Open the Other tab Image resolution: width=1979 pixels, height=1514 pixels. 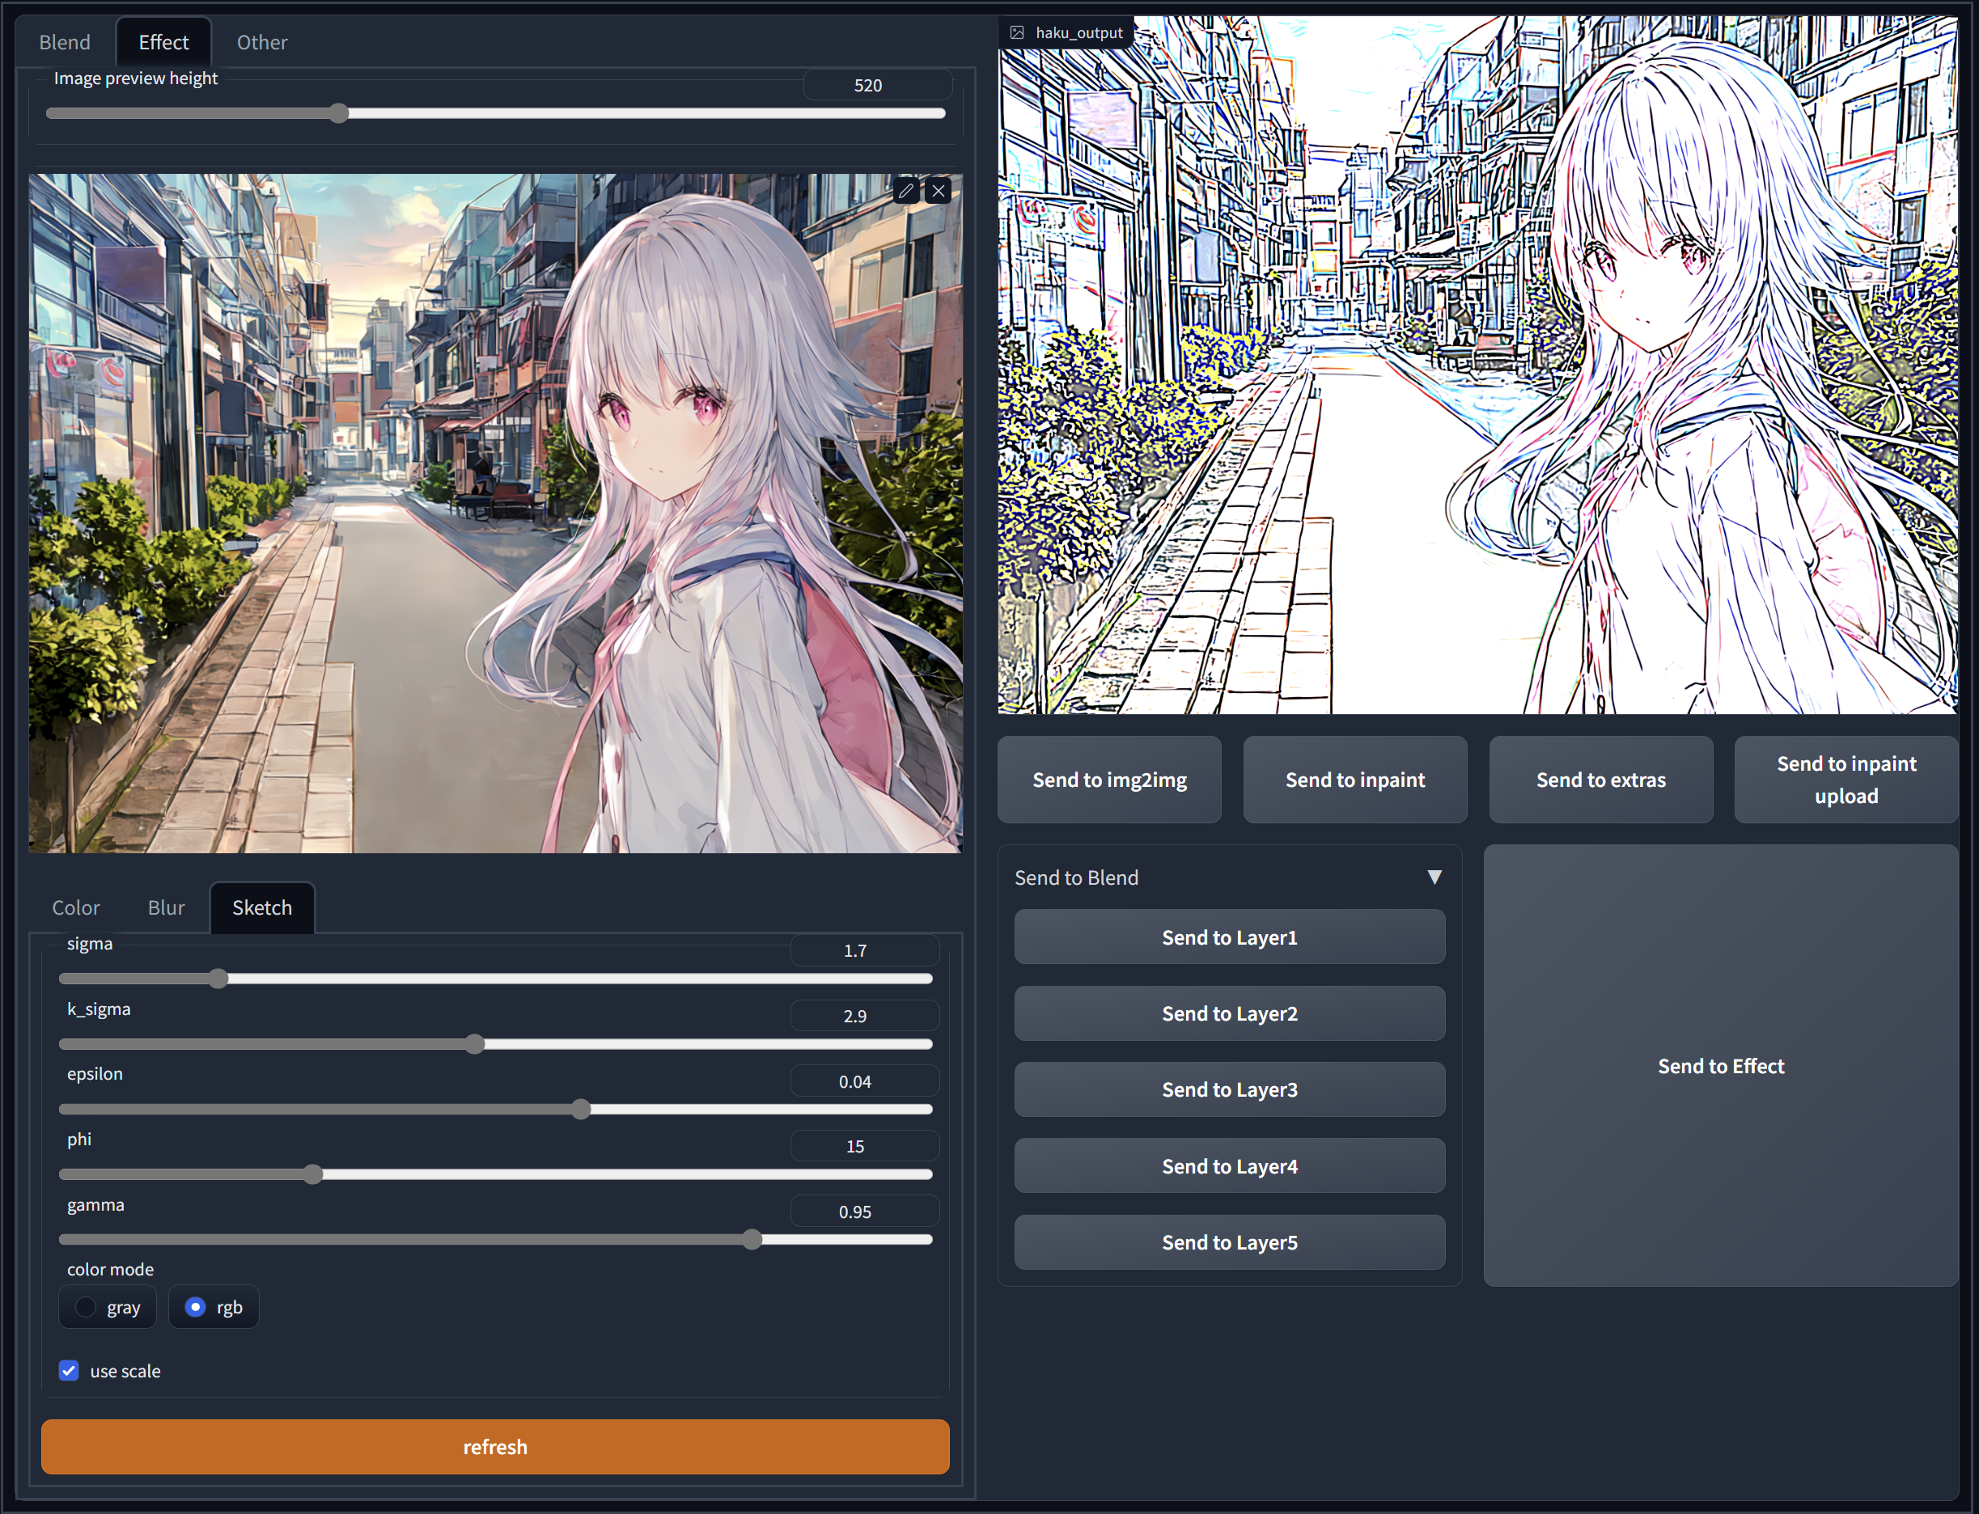point(262,42)
